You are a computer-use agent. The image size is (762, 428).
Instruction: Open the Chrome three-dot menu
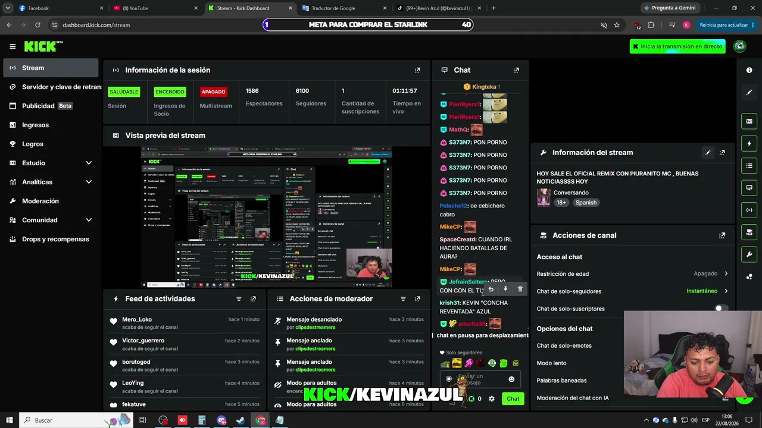point(752,25)
